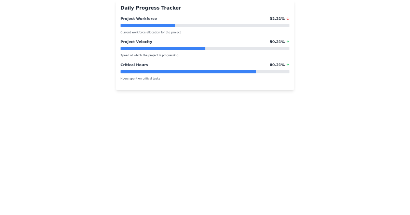Click the hours spent on critical tasks text
Image resolution: width=410 pixels, height=215 pixels.
140,78
